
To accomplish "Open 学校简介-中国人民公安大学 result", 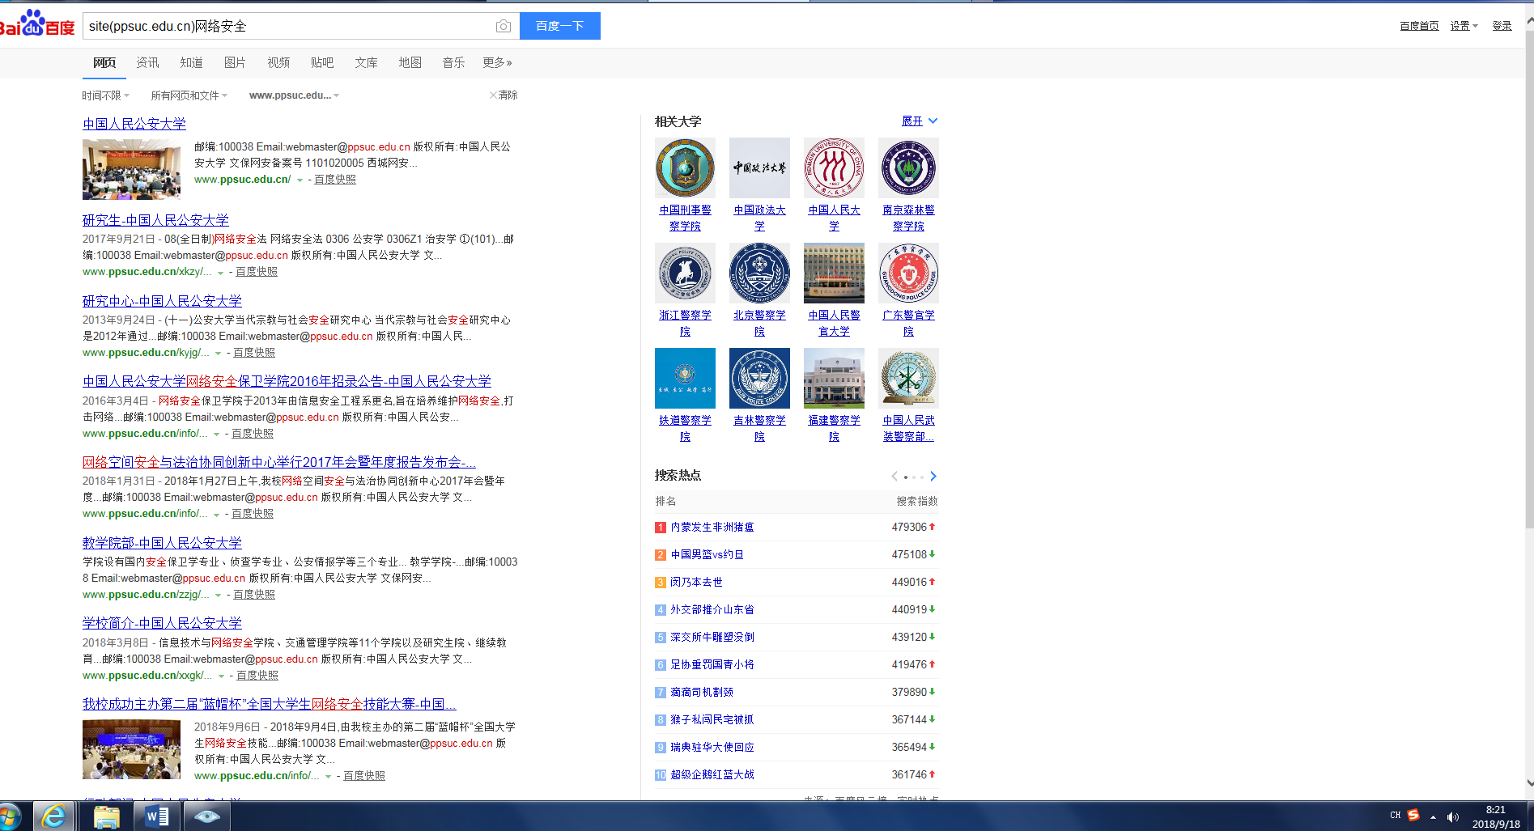I will pyautogui.click(x=162, y=623).
